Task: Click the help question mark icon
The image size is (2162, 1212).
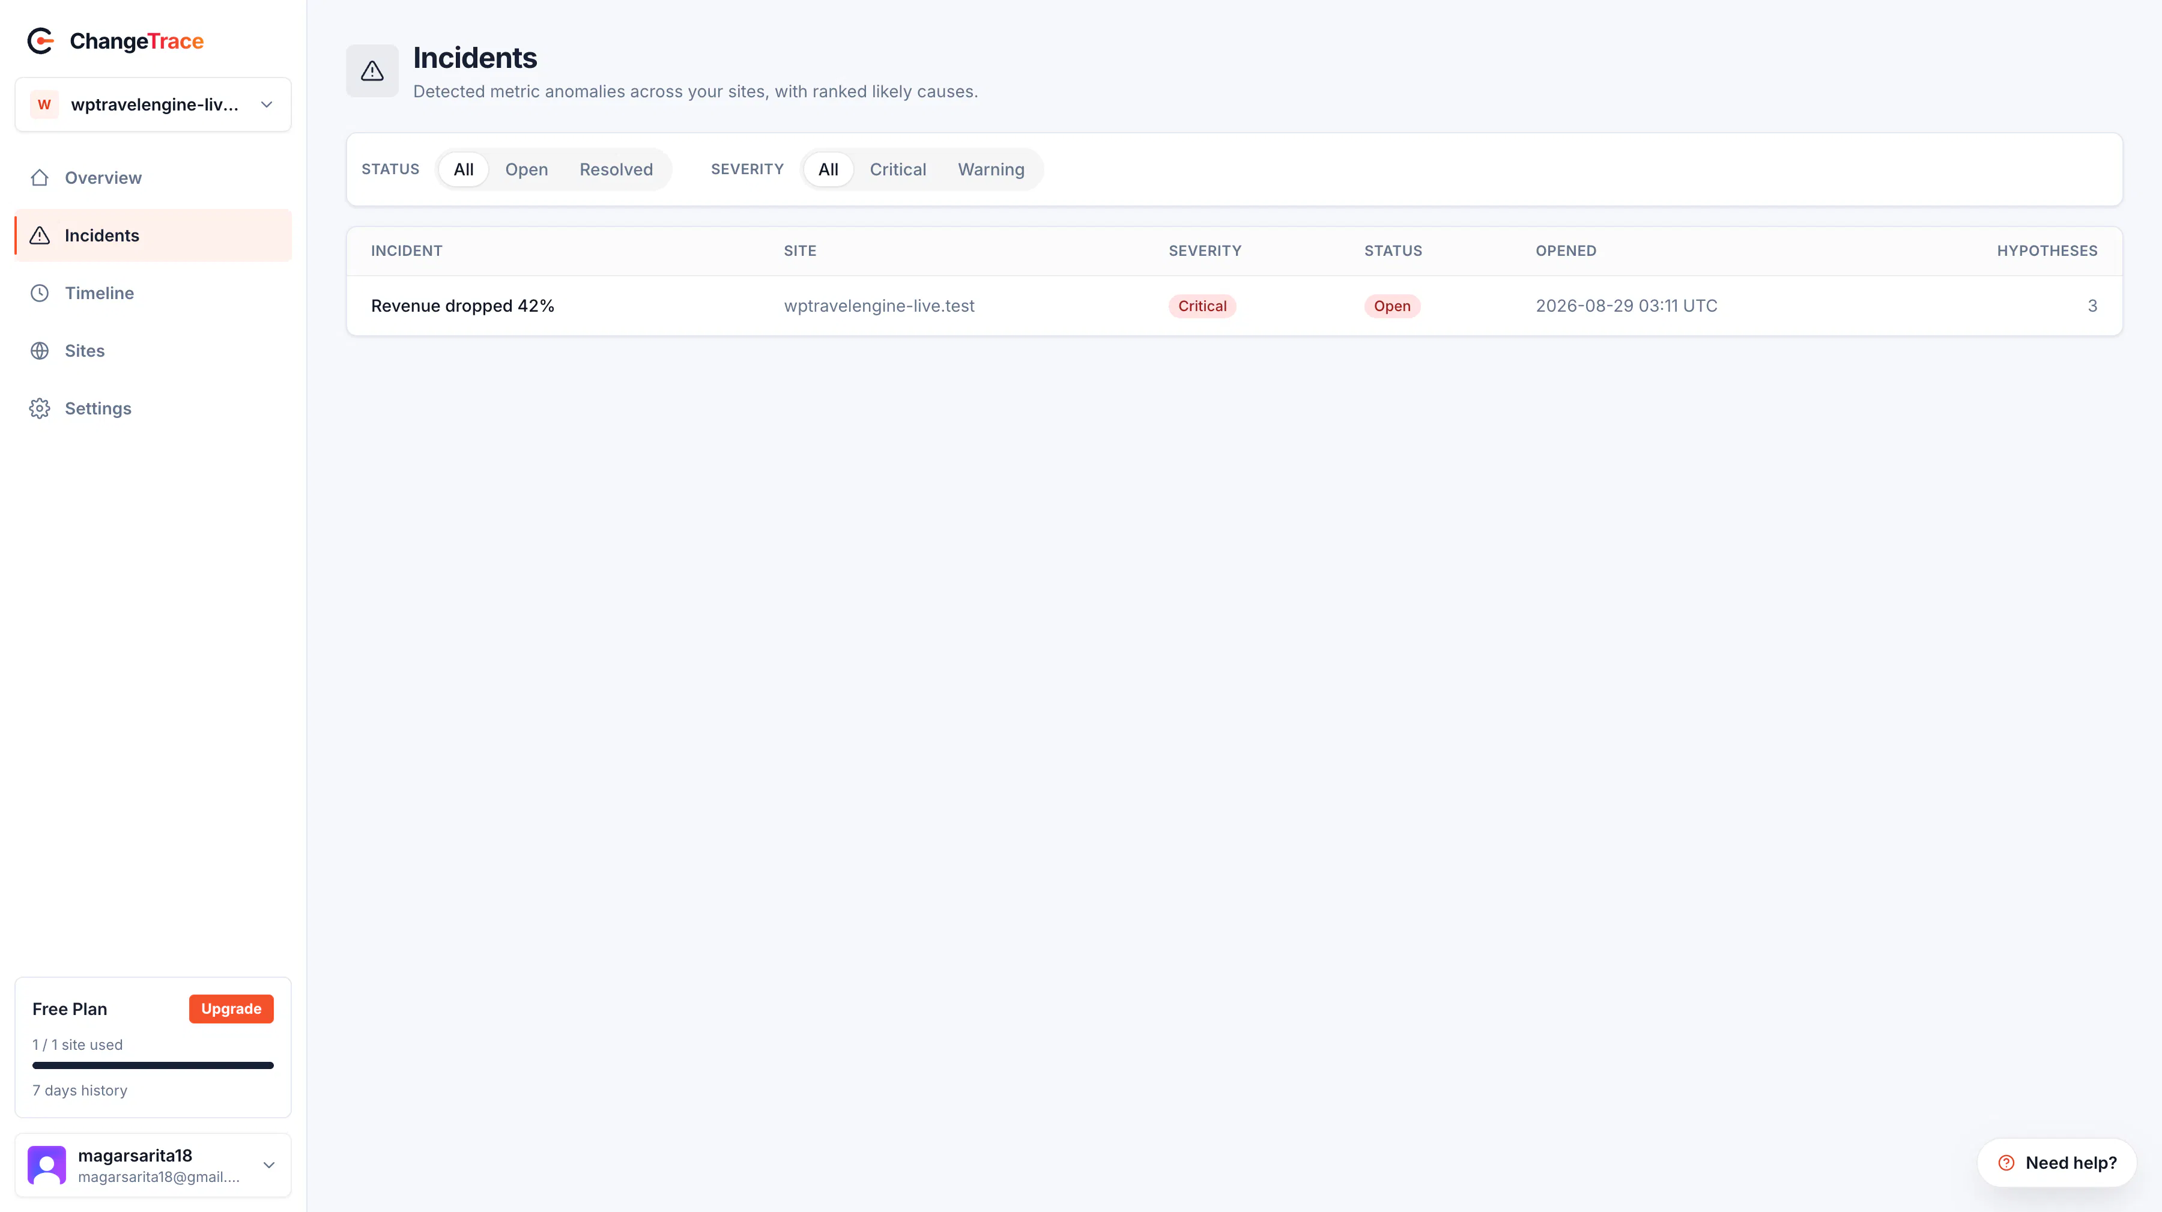Action: (x=2006, y=1163)
